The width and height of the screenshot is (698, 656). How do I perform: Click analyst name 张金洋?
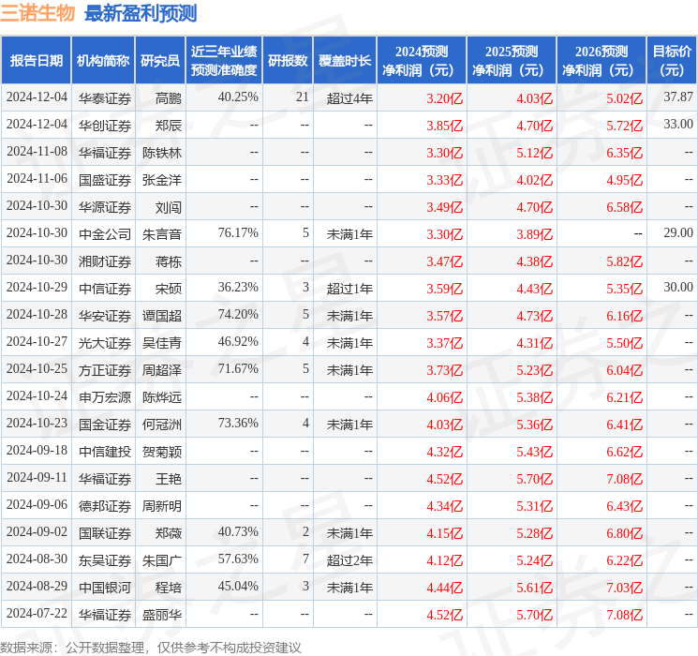pos(162,180)
